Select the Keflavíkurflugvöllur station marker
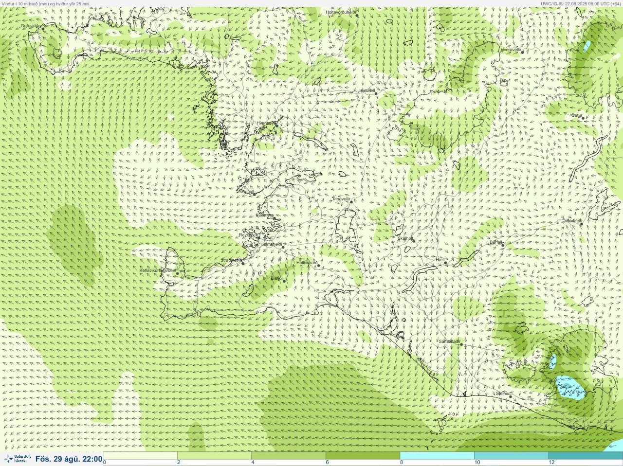Screen dimensions: 623x466 [177, 273]
